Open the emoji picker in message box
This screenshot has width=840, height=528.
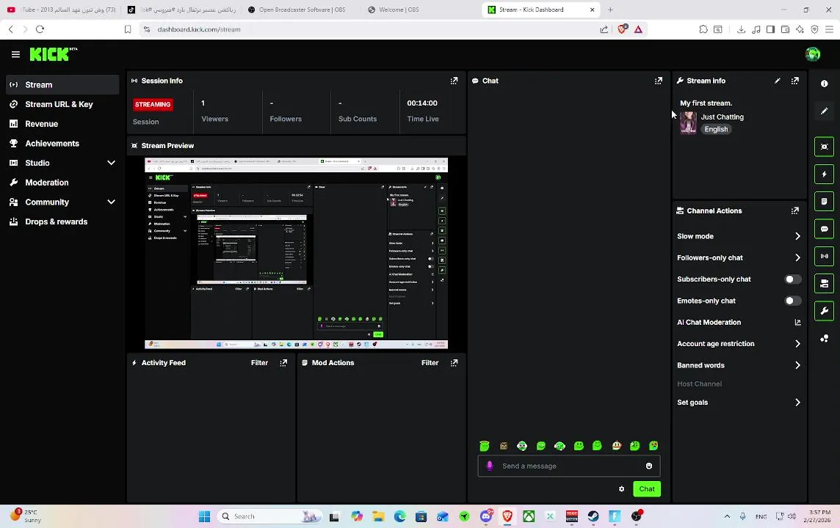649,466
